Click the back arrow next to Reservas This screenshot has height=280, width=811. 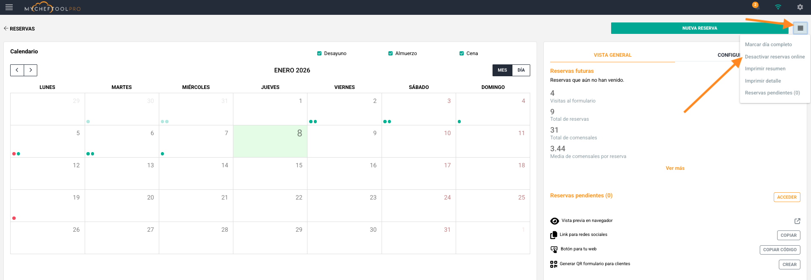[6, 28]
